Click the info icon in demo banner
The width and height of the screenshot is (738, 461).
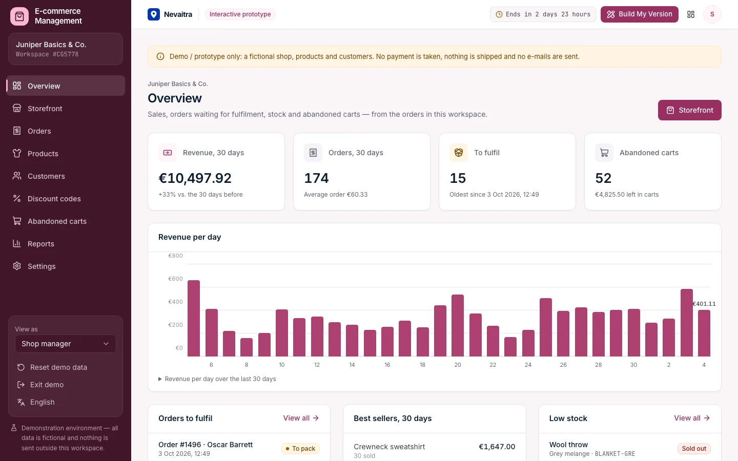coord(160,57)
